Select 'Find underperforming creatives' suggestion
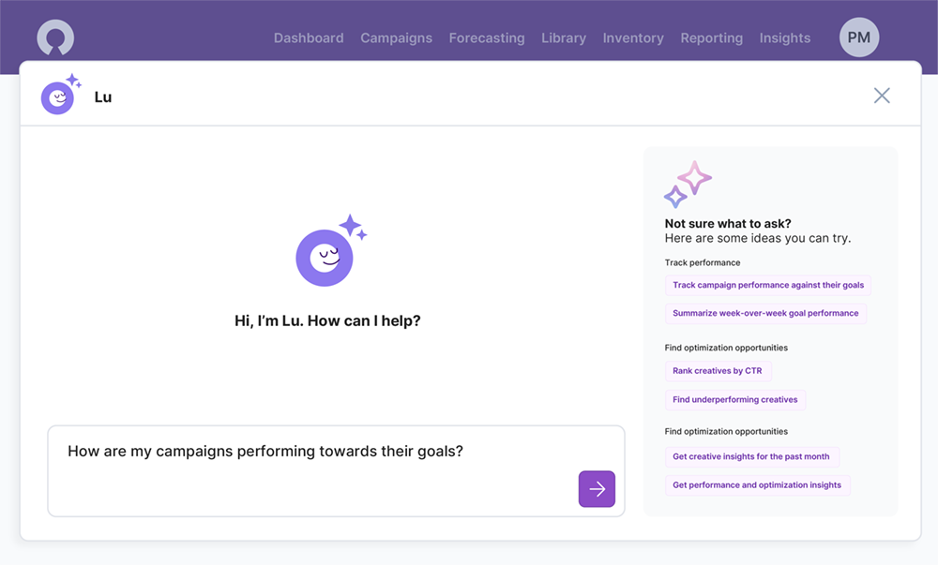Image resolution: width=938 pixels, height=565 pixels. pyautogui.click(x=735, y=399)
